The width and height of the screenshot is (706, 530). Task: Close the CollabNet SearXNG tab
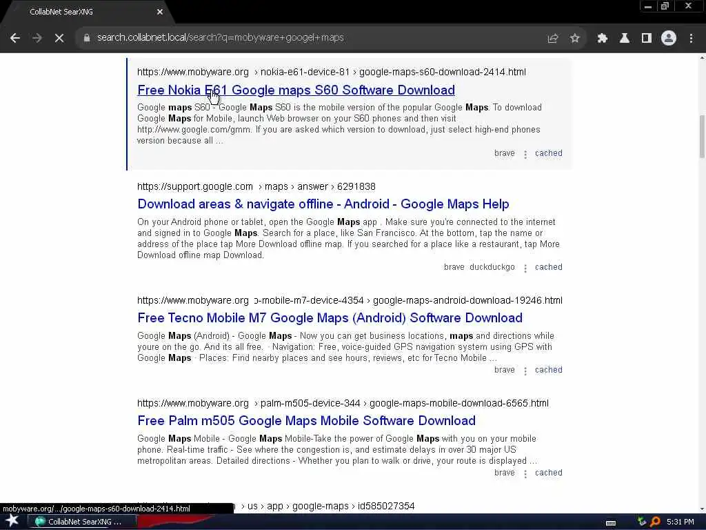(x=160, y=12)
